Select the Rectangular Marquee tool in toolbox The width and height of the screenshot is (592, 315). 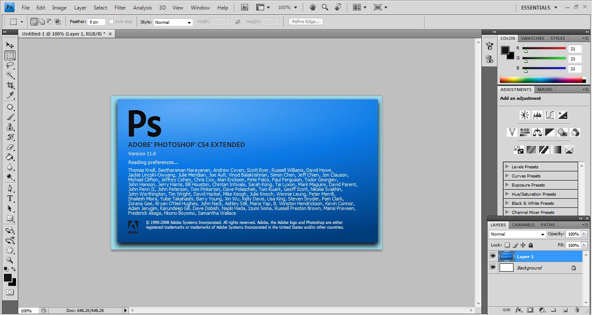click(10, 55)
